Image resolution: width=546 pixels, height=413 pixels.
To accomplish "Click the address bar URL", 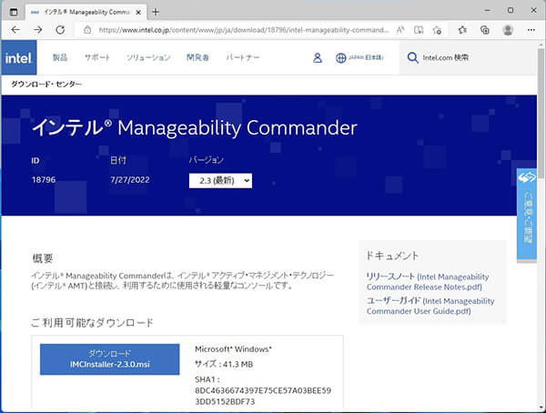I will tap(243, 30).
